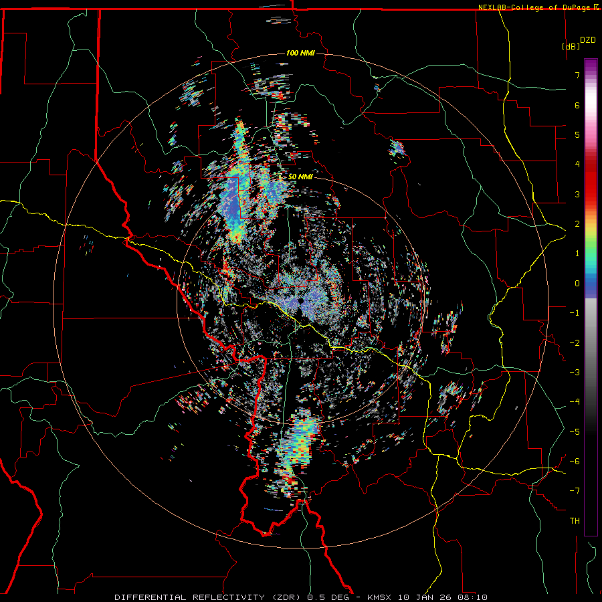Select the 0 dB scale value

(x=577, y=284)
